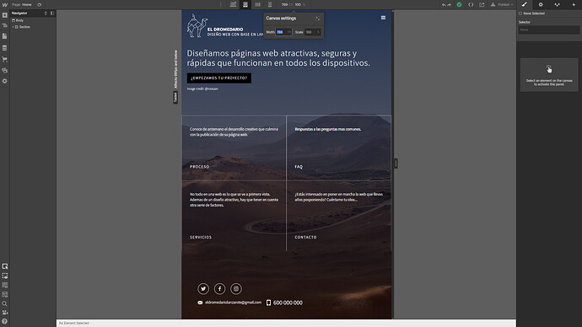Grab the canvas right-edge resize handle
The width and height of the screenshot is (582, 327).
click(x=396, y=163)
